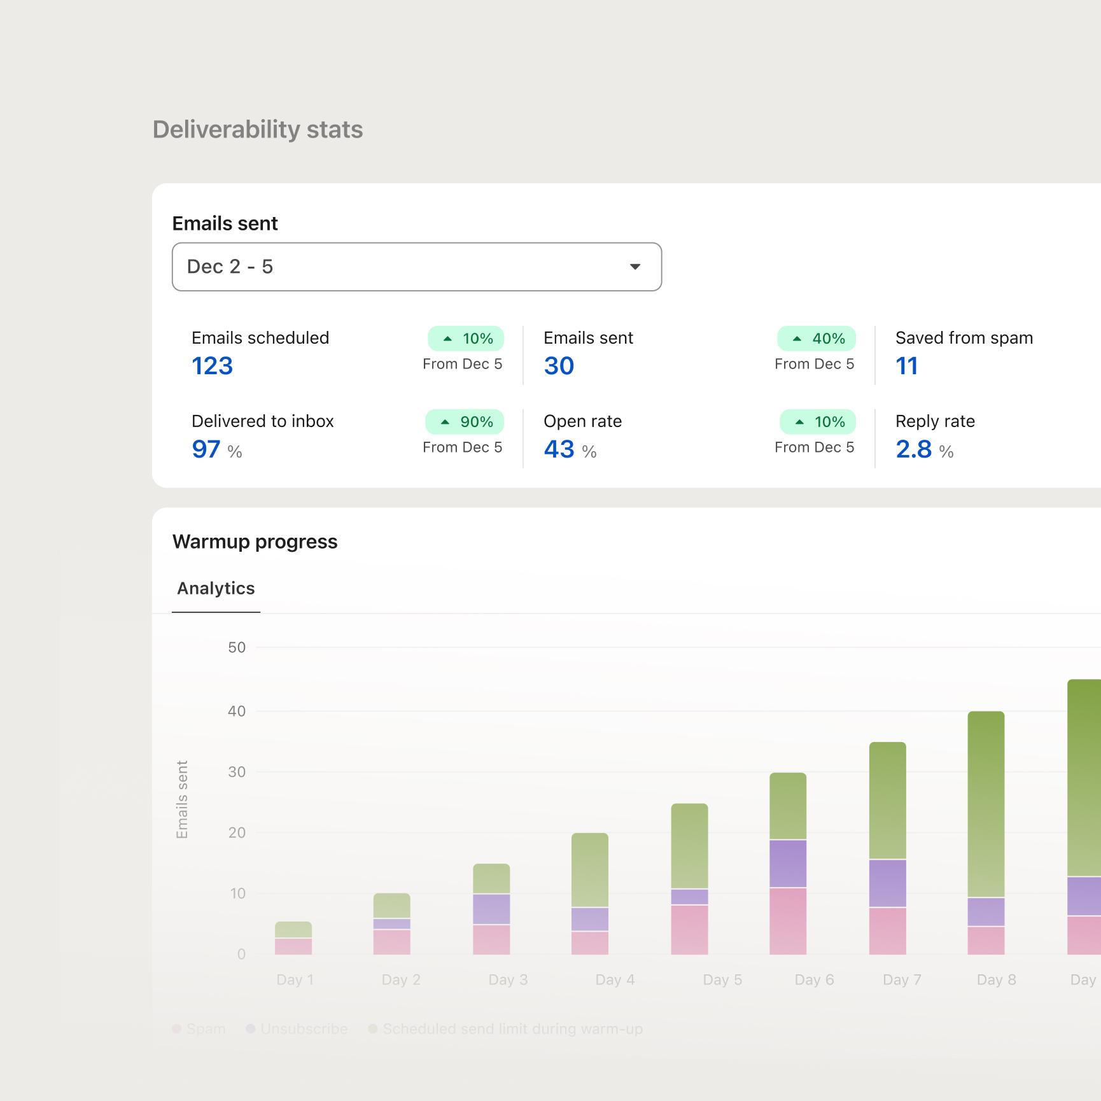
Task: Click the Day 8 bar in the warmup chart
Action: tap(985, 827)
